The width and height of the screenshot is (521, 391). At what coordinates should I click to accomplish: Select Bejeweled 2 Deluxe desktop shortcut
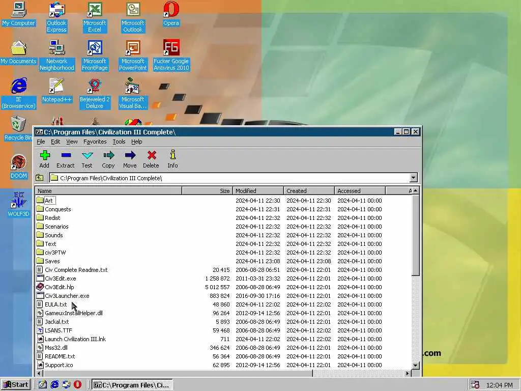[x=95, y=94]
